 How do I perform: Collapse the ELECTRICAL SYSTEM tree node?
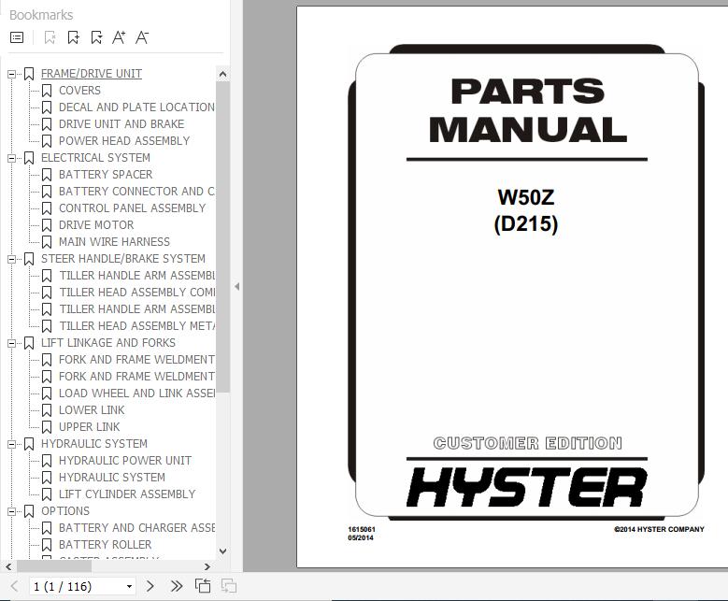pos(11,158)
